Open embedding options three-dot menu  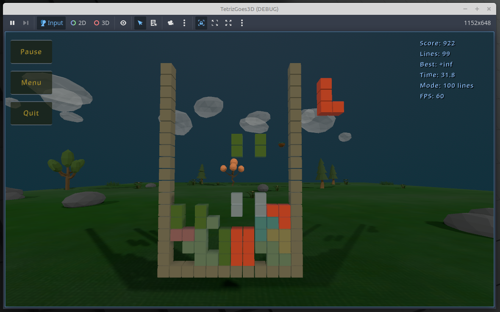(242, 23)
